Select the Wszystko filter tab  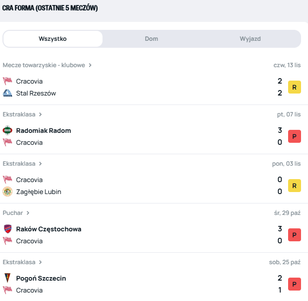[53, 39]
